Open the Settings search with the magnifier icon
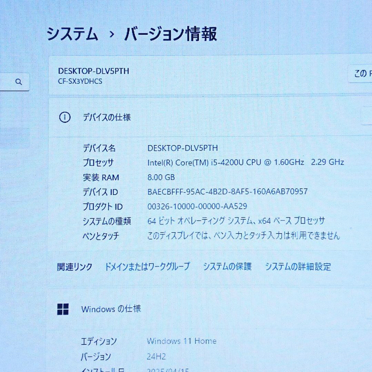372x372 pixels. point(19,82)
